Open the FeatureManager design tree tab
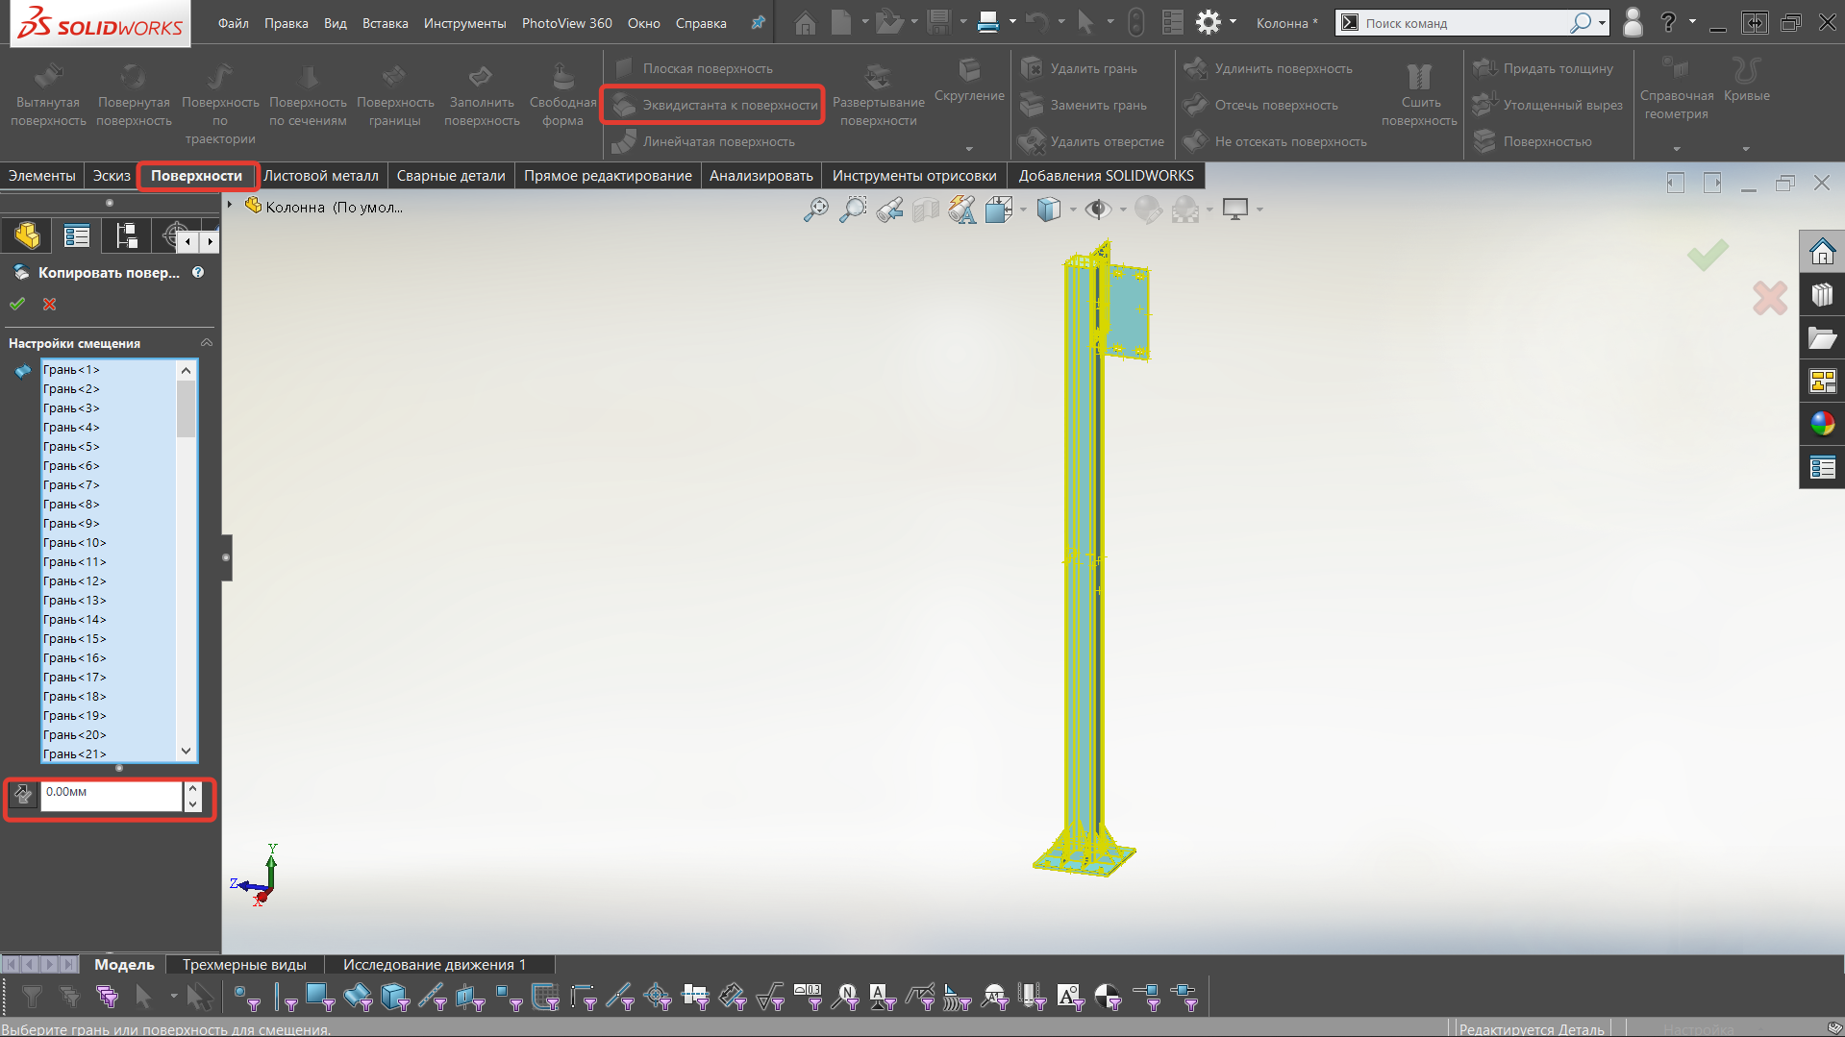This screenshot has width=1845, height=1037. (x=27, y=235)
